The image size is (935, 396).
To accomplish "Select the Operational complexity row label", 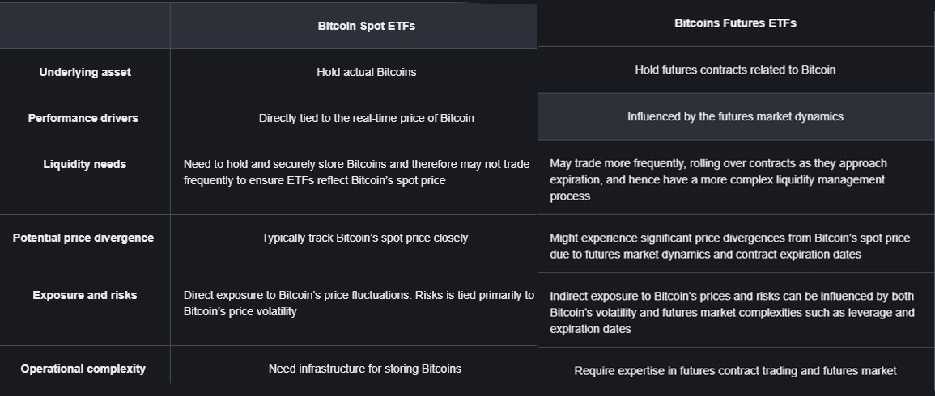I will pos(83,369).
